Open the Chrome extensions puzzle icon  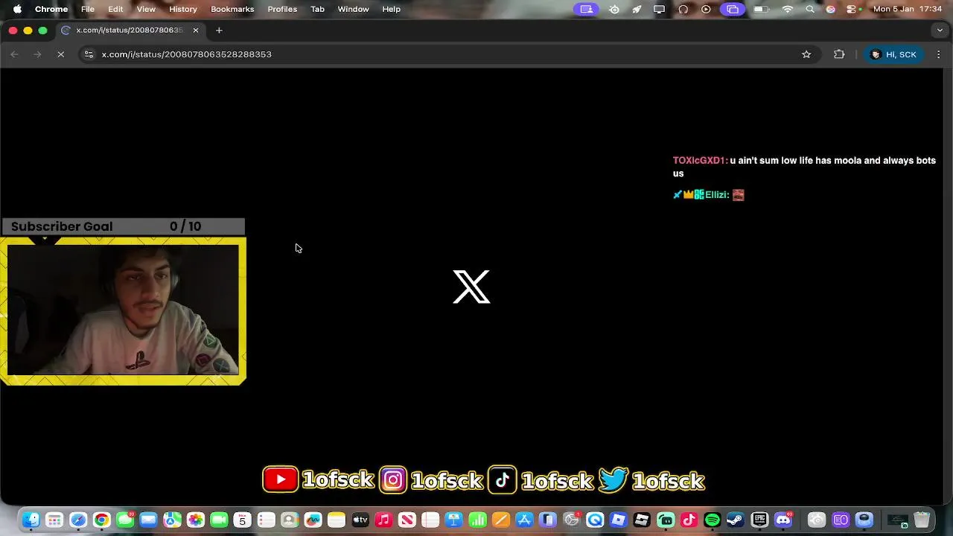pos(839,54)
